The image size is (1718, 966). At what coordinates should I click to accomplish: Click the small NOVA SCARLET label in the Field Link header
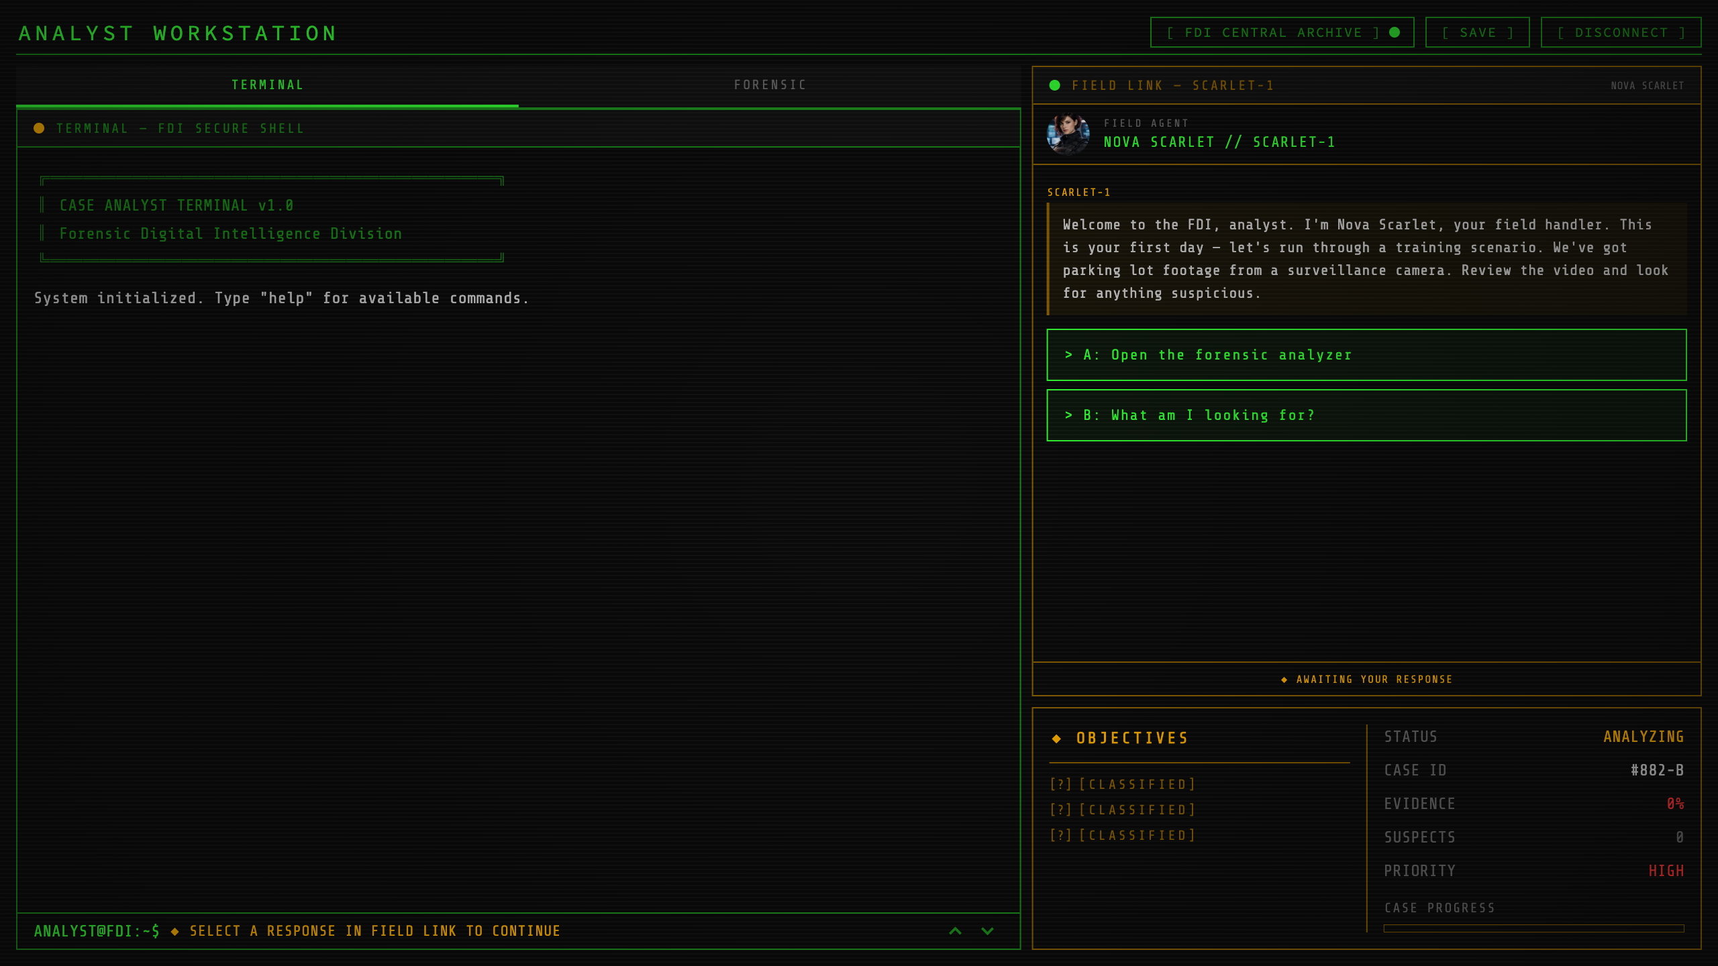[1648, 86]
